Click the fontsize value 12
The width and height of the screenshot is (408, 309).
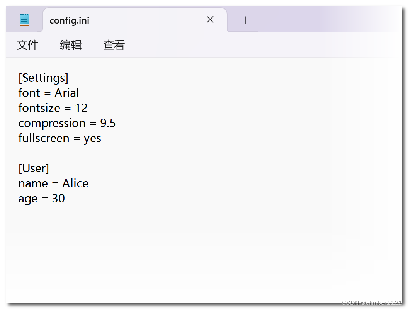[x=81, y=108]
